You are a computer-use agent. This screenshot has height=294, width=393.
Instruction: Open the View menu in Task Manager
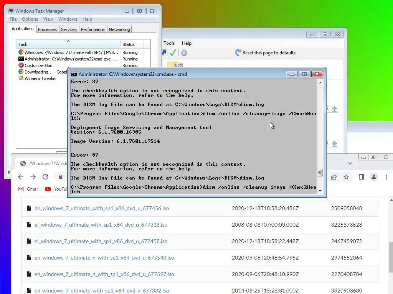[48, 19]
